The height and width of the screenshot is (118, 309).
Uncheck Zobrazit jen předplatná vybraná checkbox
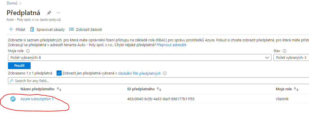[x=59, y=73]
